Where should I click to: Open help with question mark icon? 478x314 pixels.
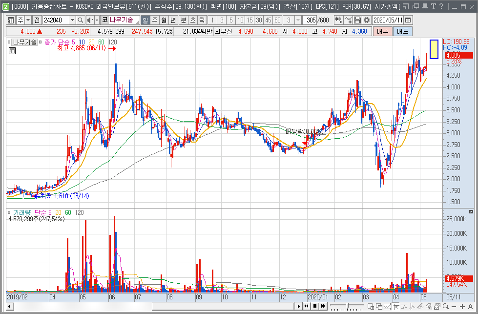click(x=441, y=6)
